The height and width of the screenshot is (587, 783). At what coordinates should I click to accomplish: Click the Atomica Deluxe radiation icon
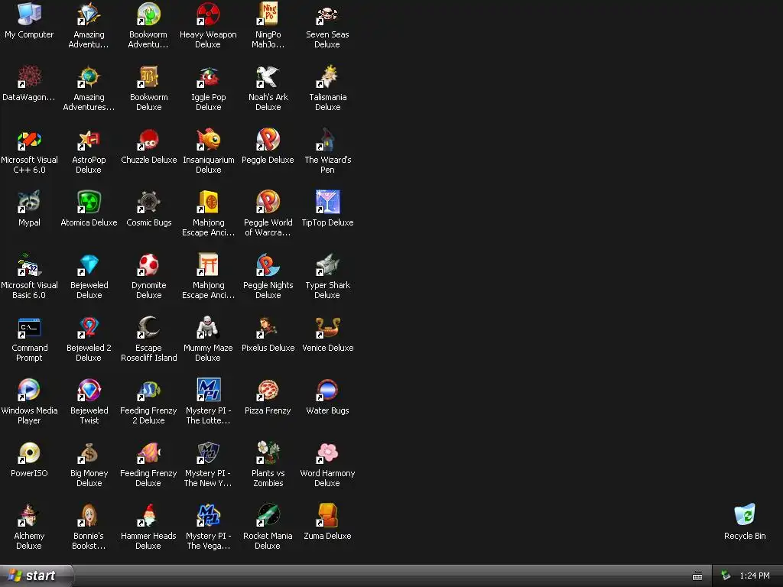(x=89, y=202)
